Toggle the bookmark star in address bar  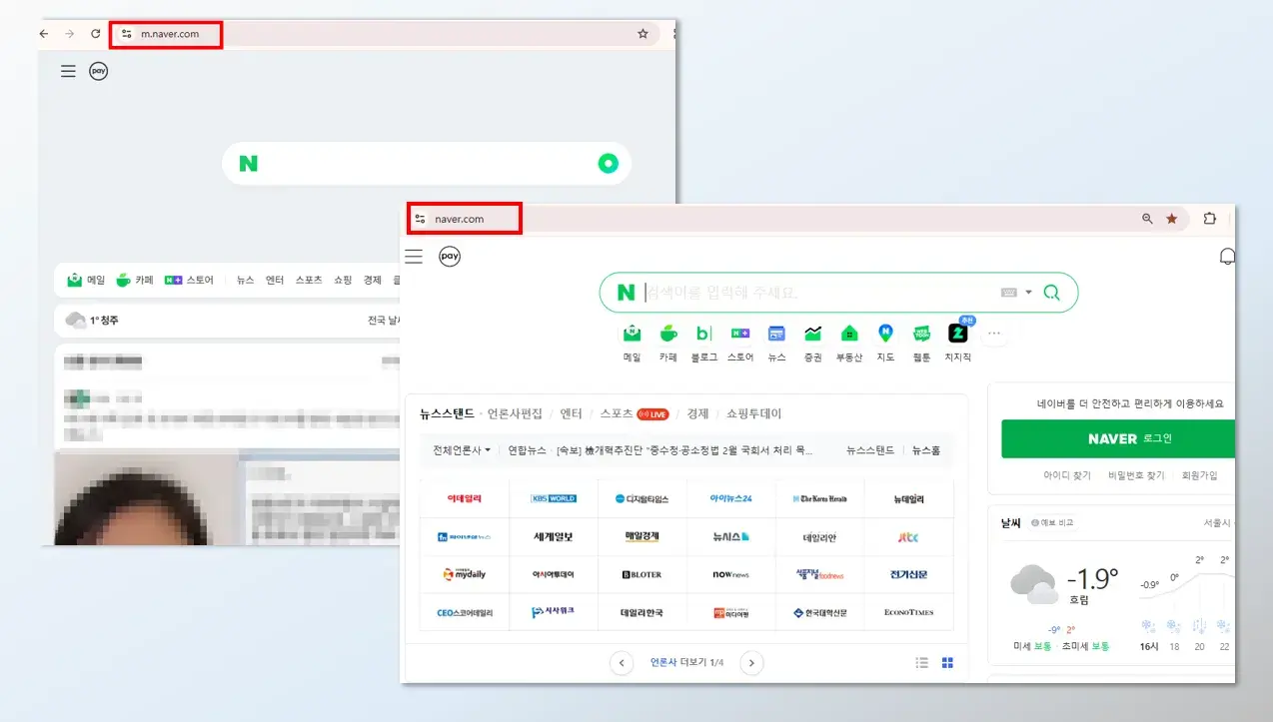click(1171, 218)
